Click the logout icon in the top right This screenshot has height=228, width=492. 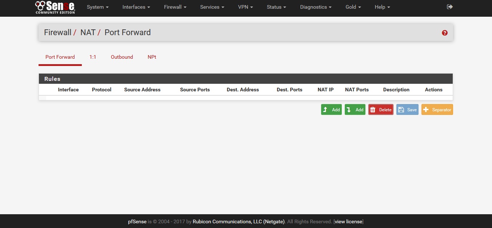tap(450, 7)
